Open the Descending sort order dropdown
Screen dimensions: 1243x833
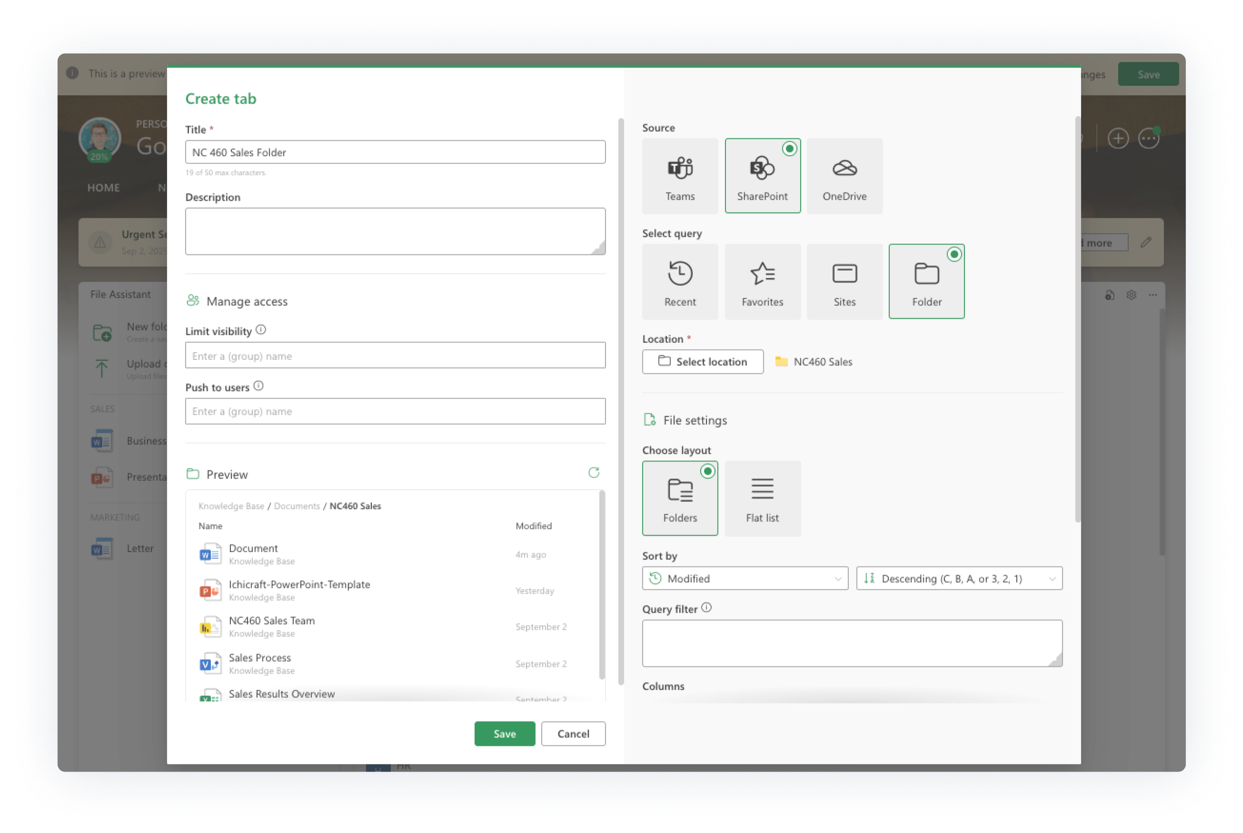click(x=959, y=578)
